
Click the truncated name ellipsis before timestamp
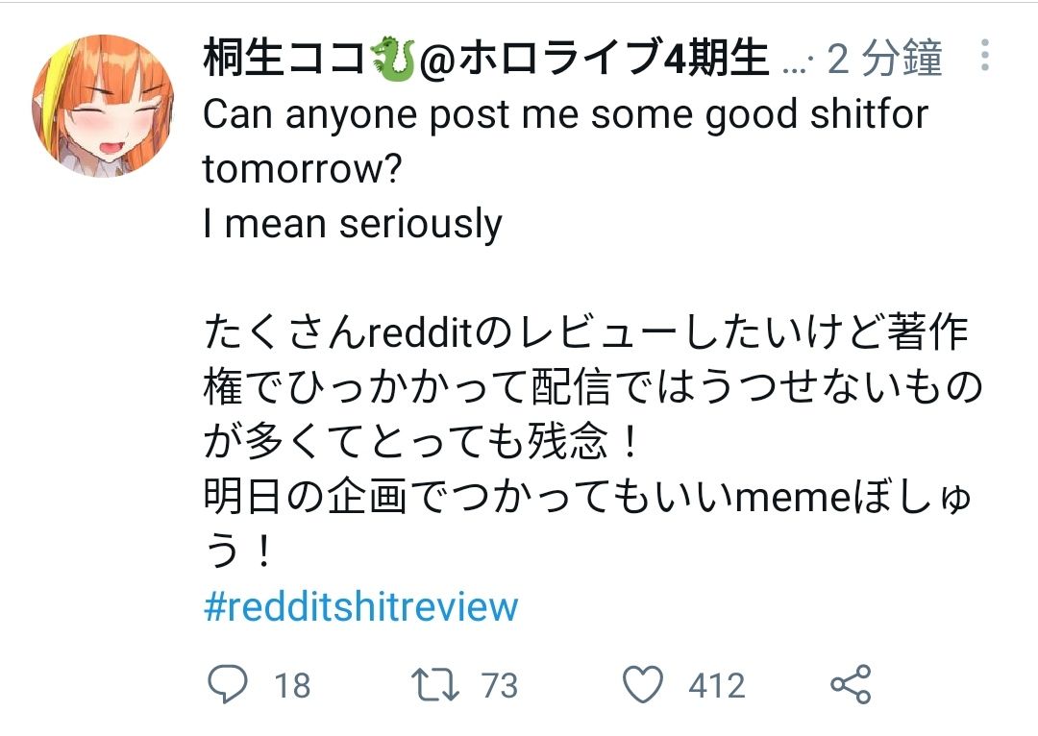click(x=797, y=63)
